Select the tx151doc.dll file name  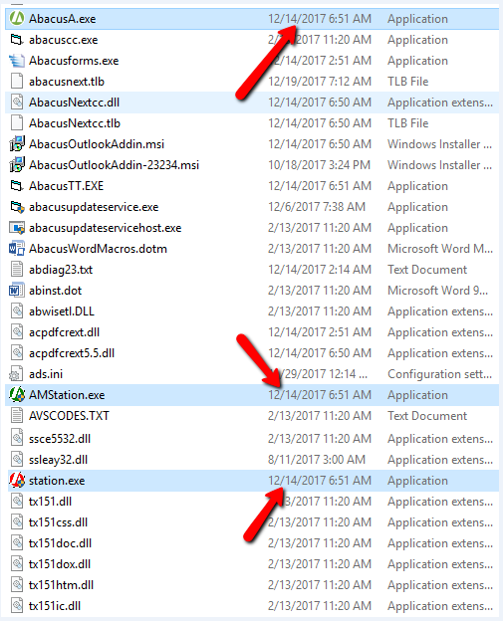coord(60,543)
